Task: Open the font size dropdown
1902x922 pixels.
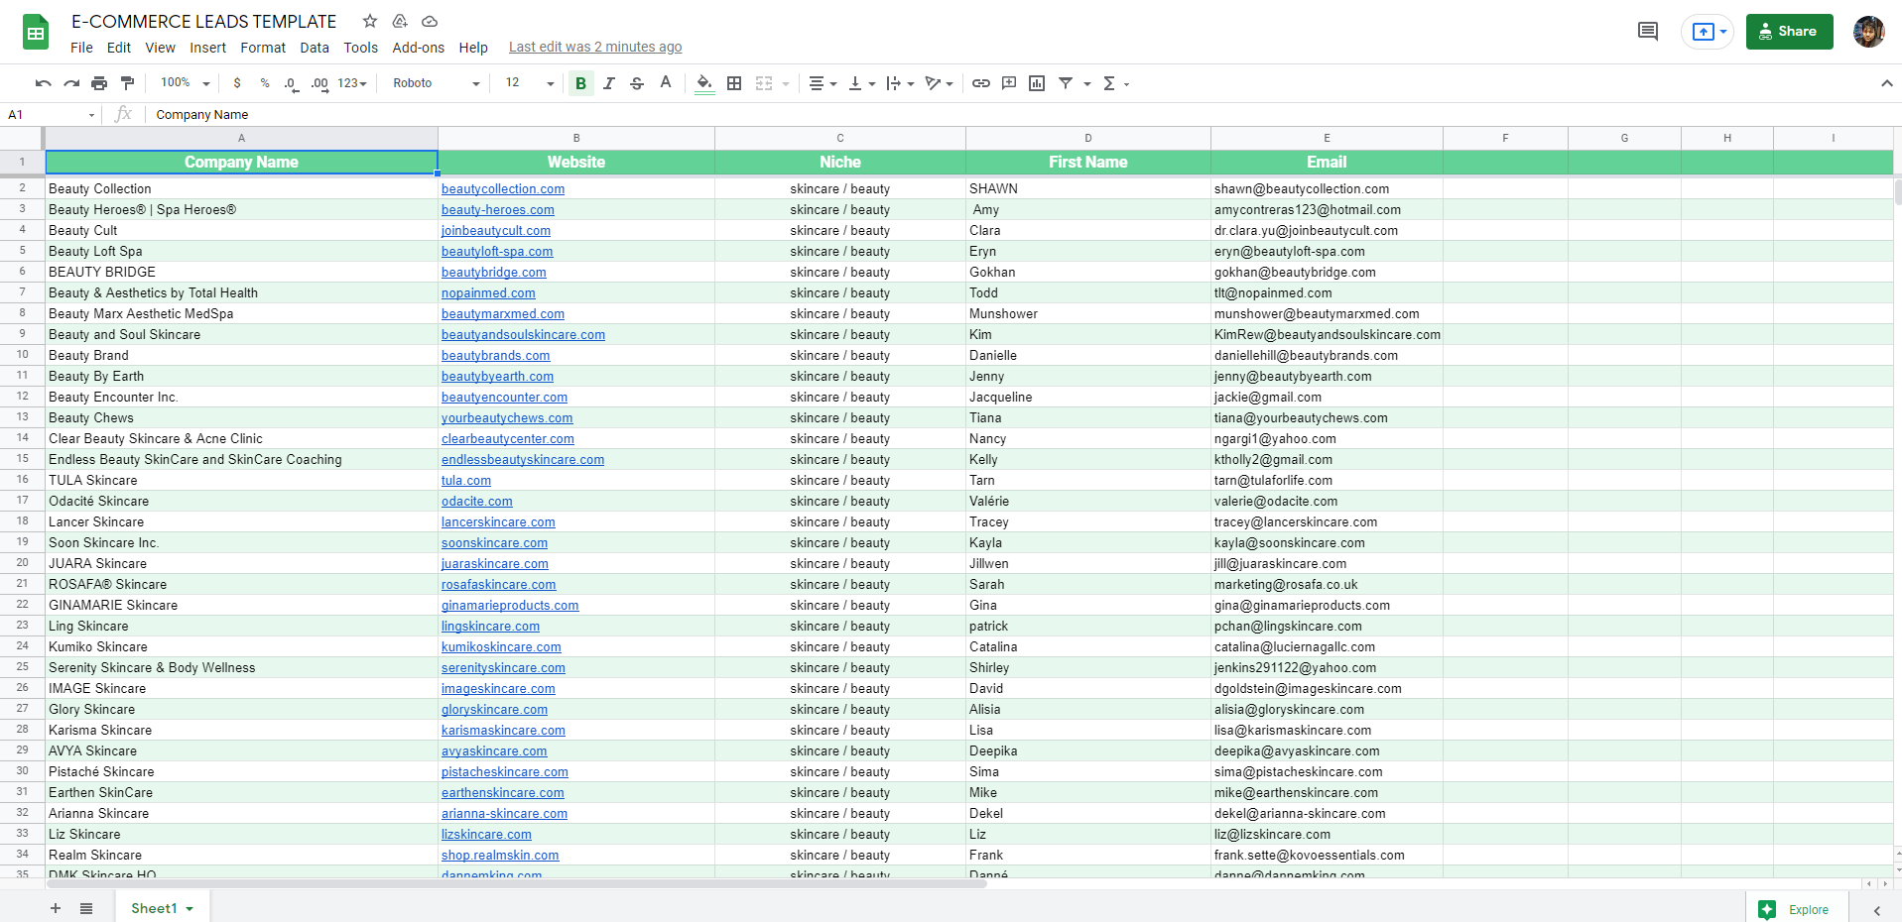Action: [530, 83]
